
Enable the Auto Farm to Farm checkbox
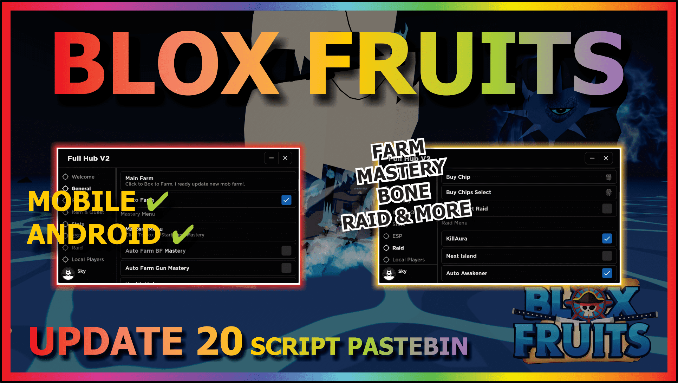pos(287,200)
